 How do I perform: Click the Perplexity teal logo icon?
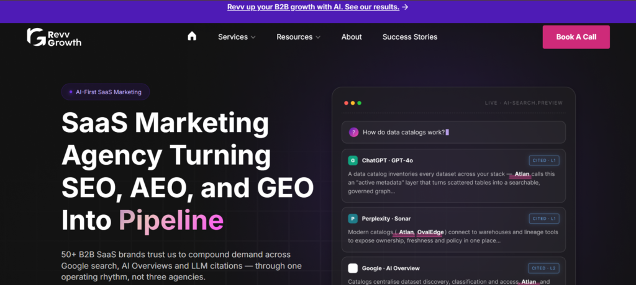tap(353, 219)
